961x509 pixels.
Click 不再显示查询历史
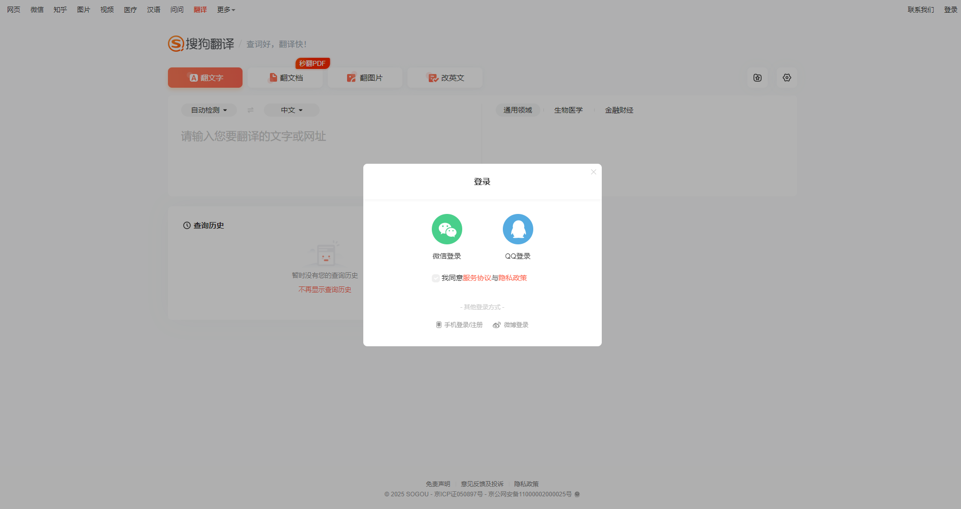click(x=324, y=289)
